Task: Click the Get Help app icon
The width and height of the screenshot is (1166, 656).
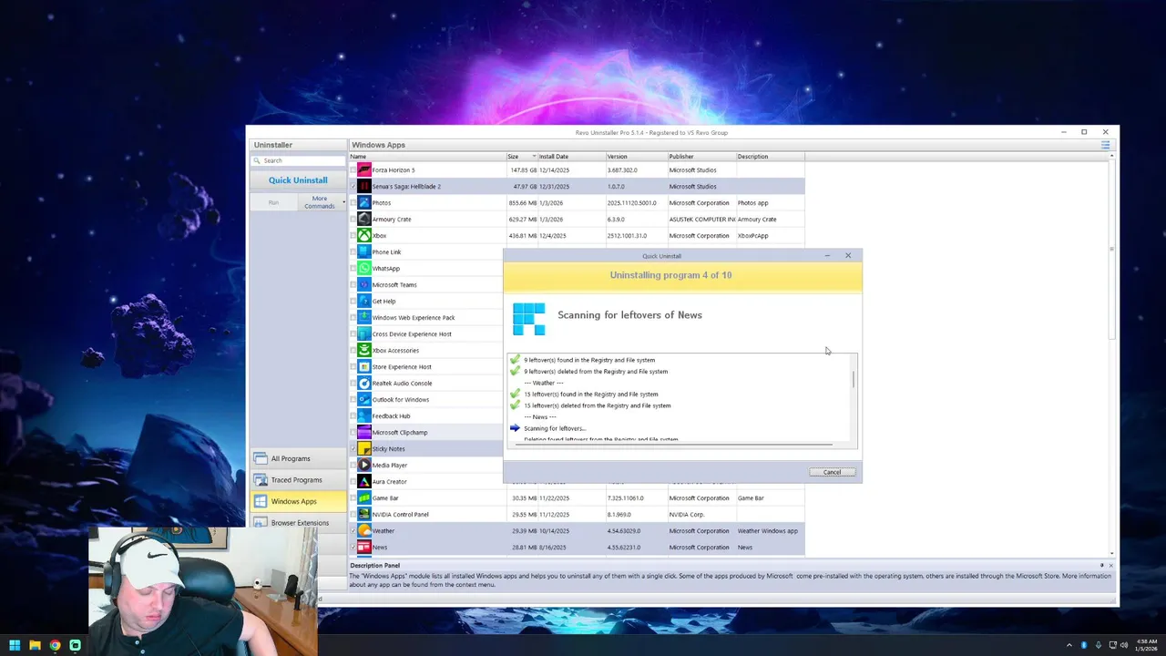Action: tap(364, 302)
